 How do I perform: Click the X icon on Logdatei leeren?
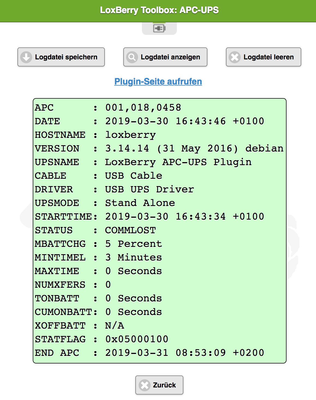(x=235, y=57)
